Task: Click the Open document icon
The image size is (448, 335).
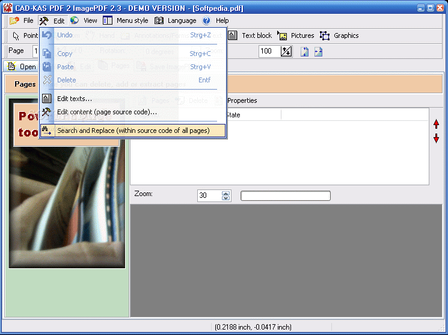Action: coord(11,66)
